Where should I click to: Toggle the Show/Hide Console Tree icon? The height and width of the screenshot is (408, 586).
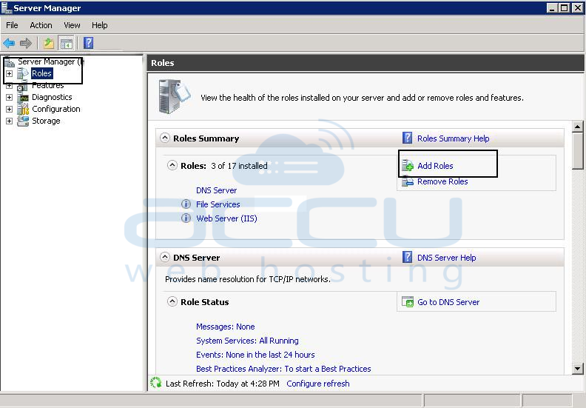point(67,44)
